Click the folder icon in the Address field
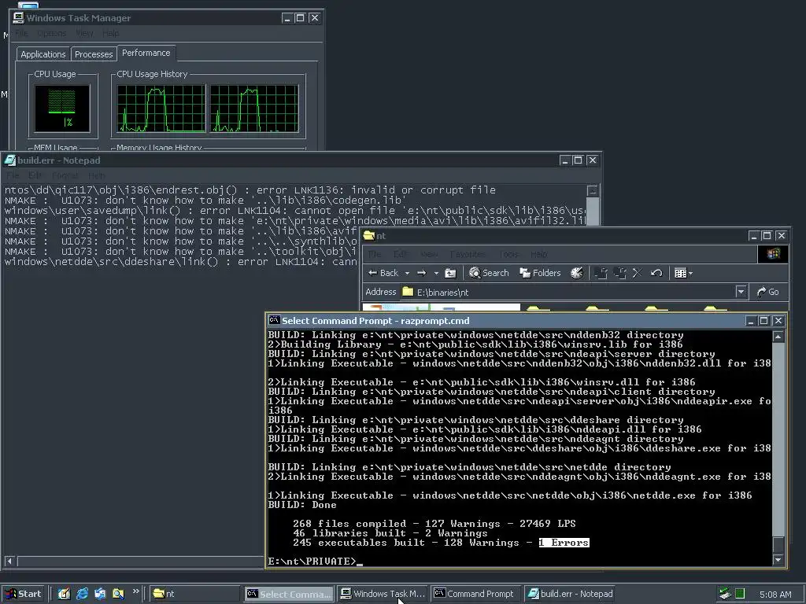The image size is (806, 604). point(409,292)
